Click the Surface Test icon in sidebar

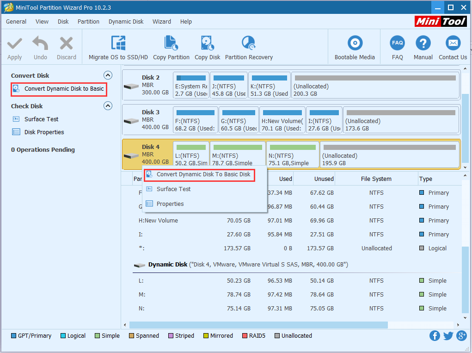(x=16, y=119)
